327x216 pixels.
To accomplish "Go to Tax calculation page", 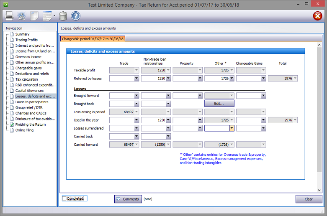I will [x=26, y=79].
